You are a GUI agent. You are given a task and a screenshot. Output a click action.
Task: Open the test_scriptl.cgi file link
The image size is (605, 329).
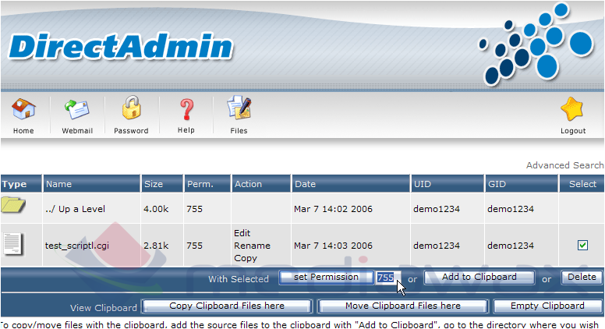pos(77,246)
